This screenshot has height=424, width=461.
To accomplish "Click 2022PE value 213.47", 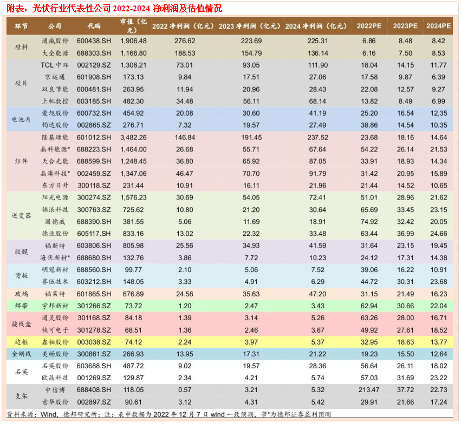I will point(369,390).
